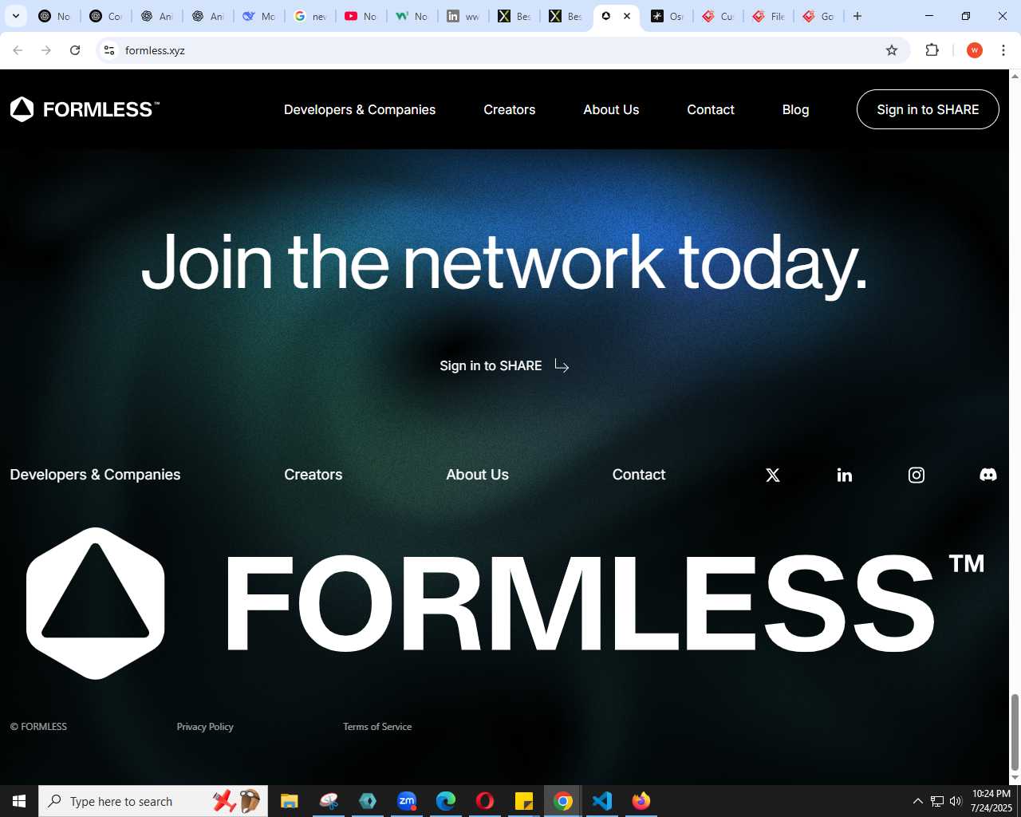Open the Privacy Policy link
This screenshot has width=1021, height=817.
[205, 727]
